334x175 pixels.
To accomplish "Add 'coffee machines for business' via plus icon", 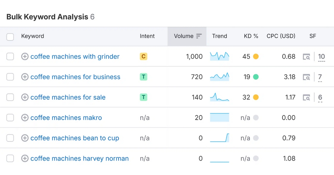I will [25, 77].
